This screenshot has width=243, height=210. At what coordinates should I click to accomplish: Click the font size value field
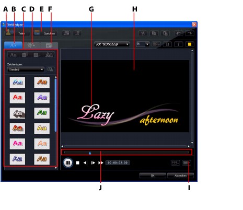141,44
